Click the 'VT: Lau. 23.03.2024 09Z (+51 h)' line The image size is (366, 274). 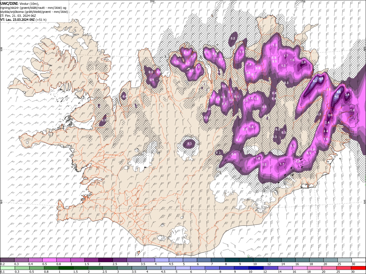tap(23, 20)
